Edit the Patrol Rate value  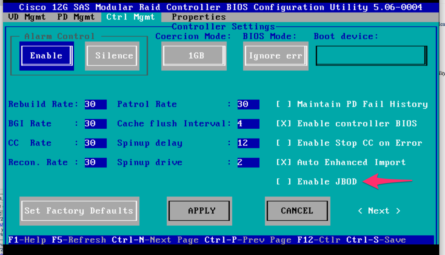click(x=248, y=104)
